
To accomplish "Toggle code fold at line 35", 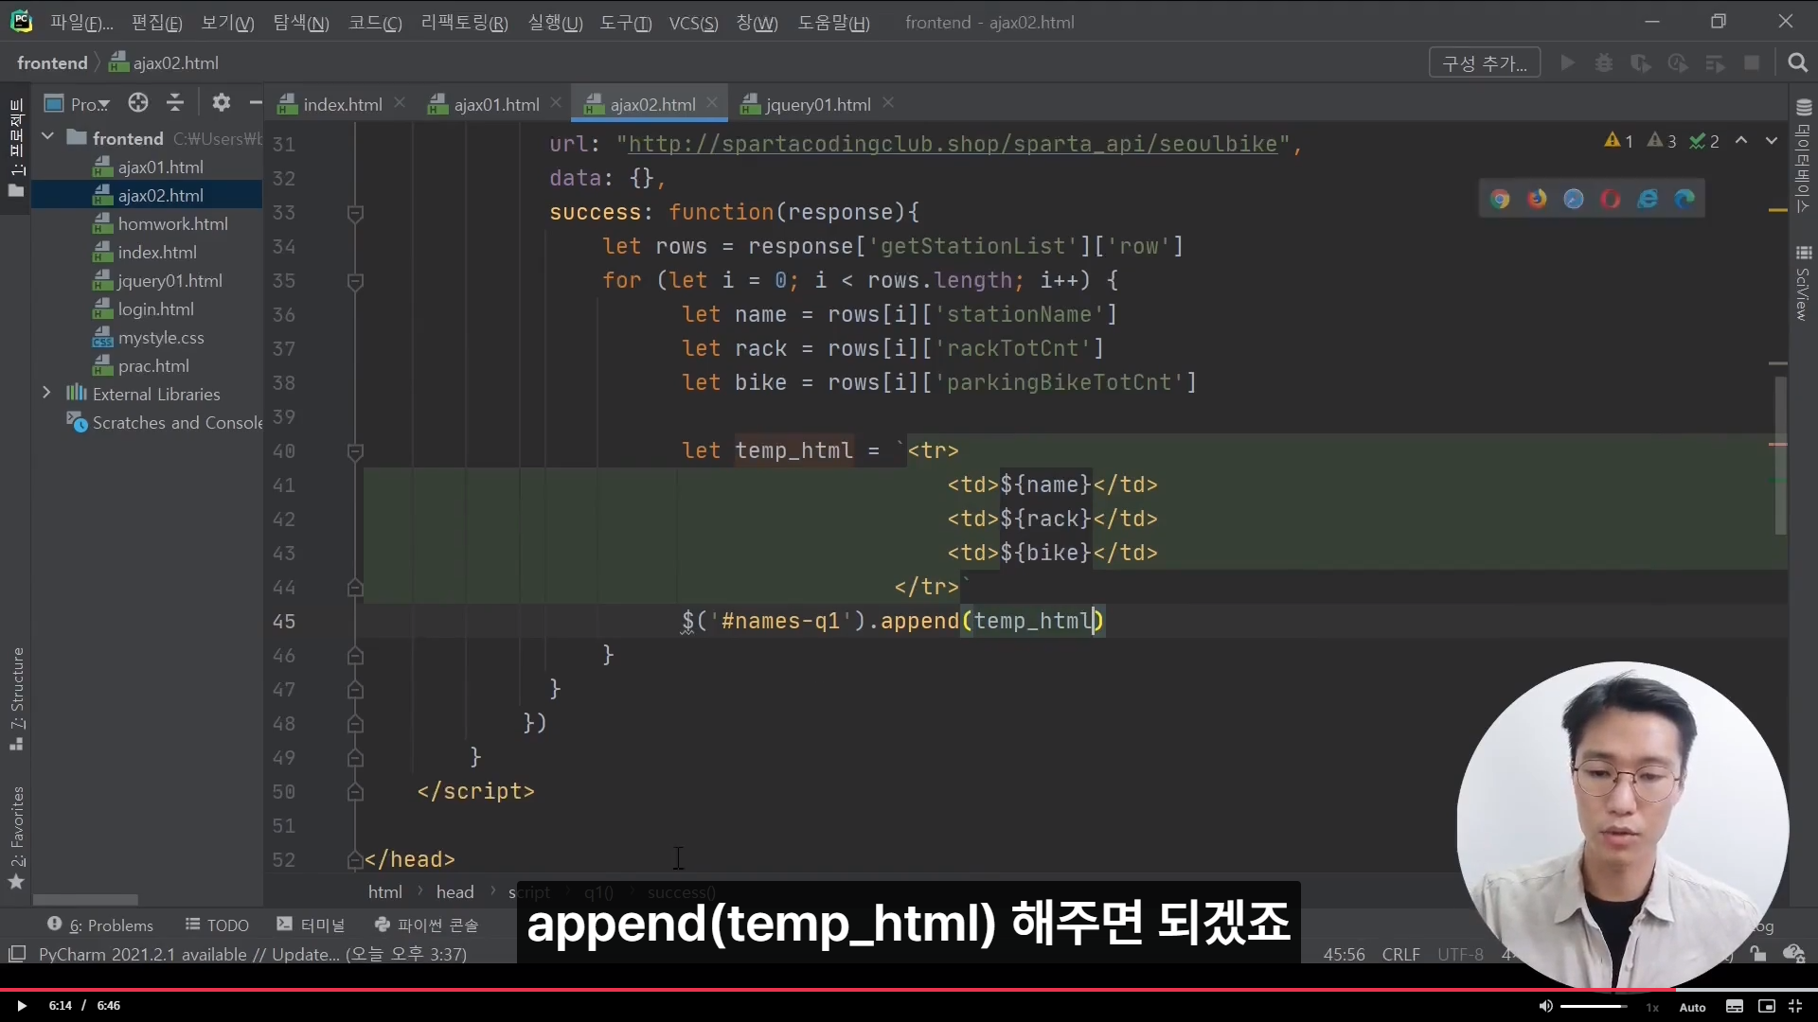I will pyautogui.click(x=355, y=281).
